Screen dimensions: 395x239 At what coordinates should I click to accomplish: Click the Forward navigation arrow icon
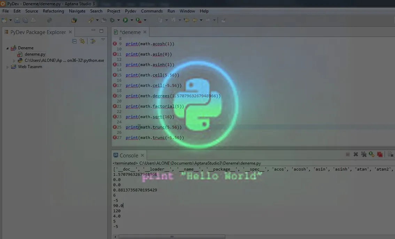point(208,20)
